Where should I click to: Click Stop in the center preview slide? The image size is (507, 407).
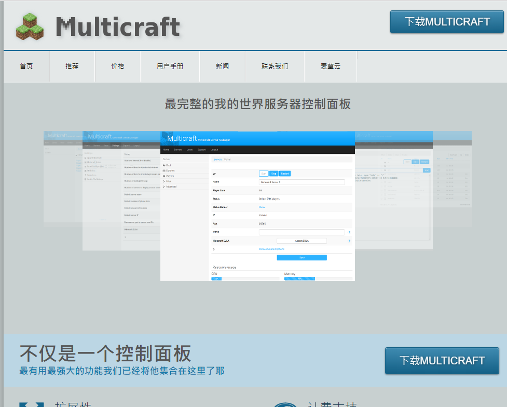tap(273, 174)
